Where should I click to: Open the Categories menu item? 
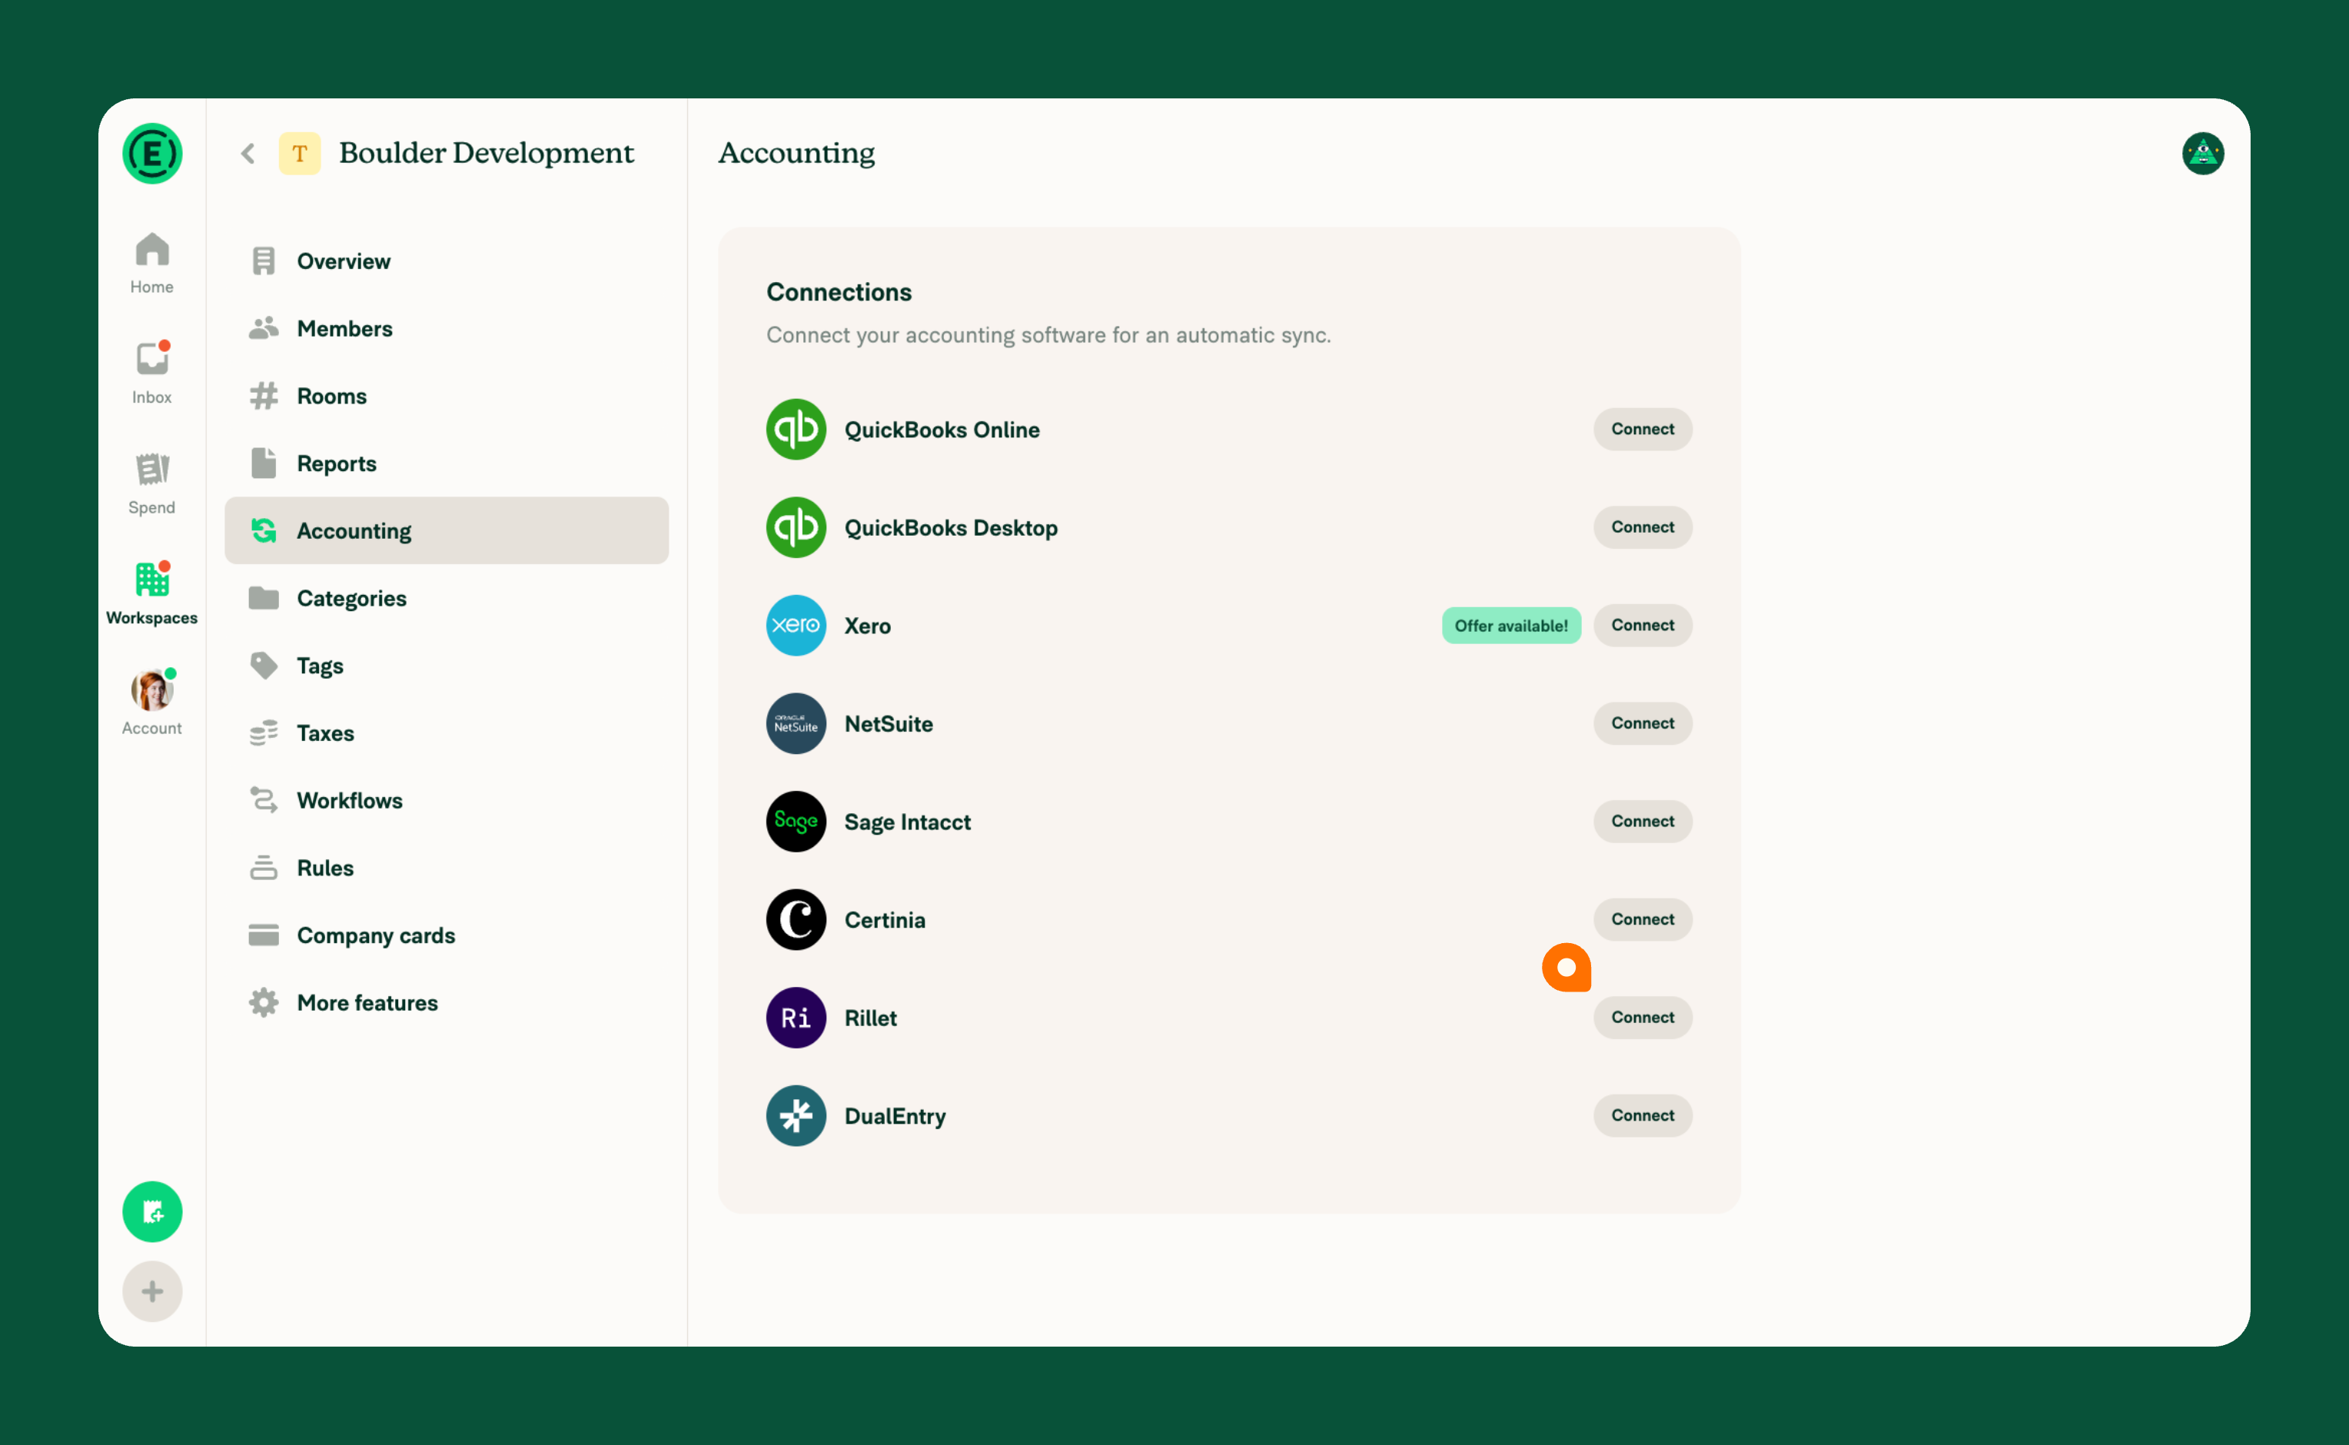pos(447,598)
